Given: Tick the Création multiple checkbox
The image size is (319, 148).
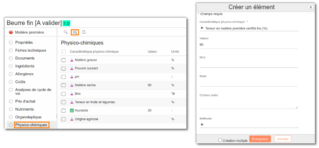Looking at the screenshot, I should pos(220,140).
